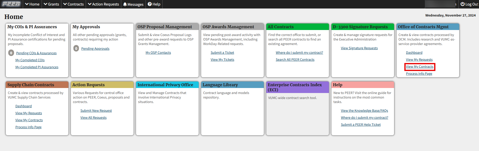Expand the Grants dropdown menu
The width and height of the screenshot is (479, 151).
coord(51,4)
